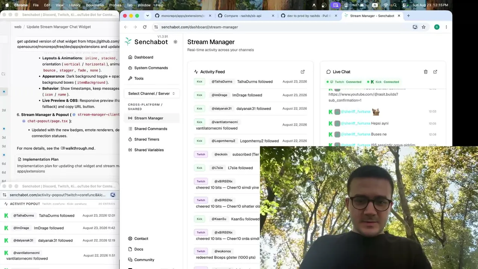
Task: Clear Live Chat with trash icon
Action: pyautogui.click(x=425, y=72)
